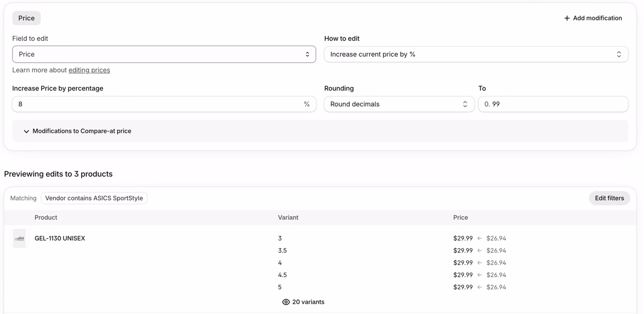
Task: Focus the To rounding value field
Action: click(x=553, y=104)
